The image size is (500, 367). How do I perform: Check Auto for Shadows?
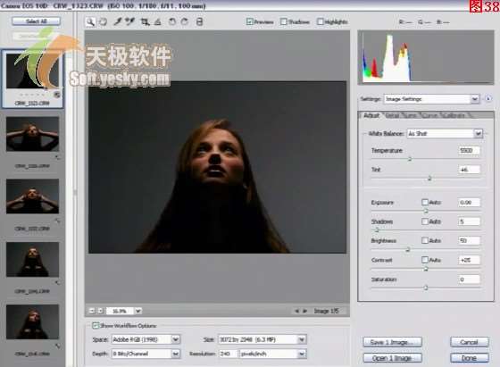pyautogui.click(x=425, y=221)
